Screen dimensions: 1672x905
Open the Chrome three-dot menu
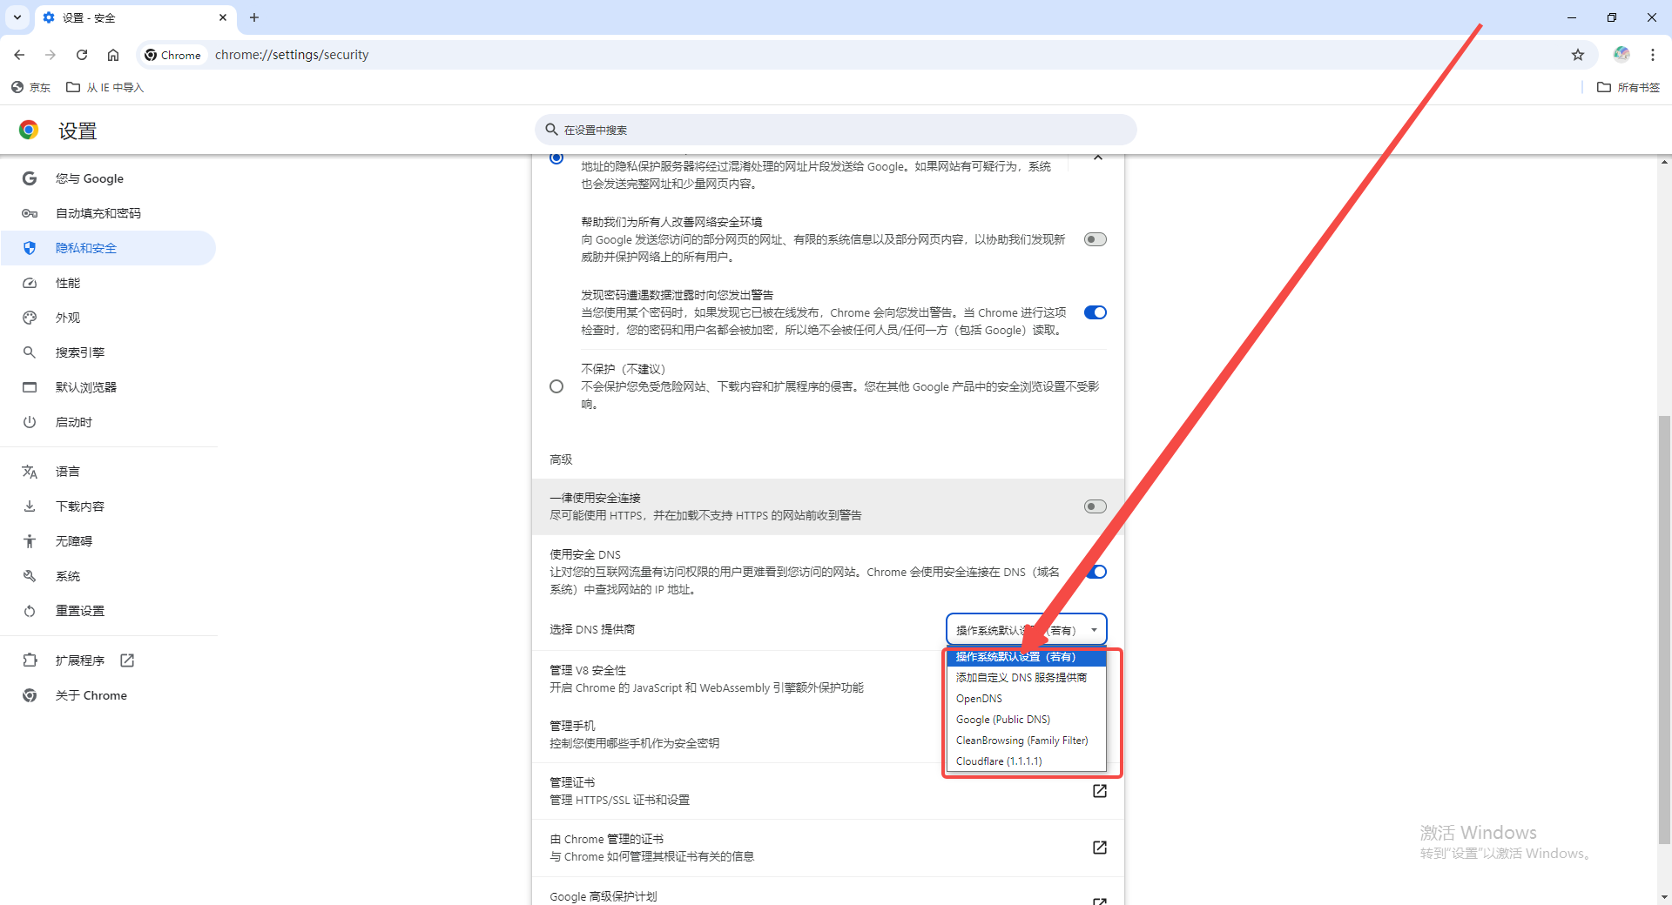[x=1653, y=55]
